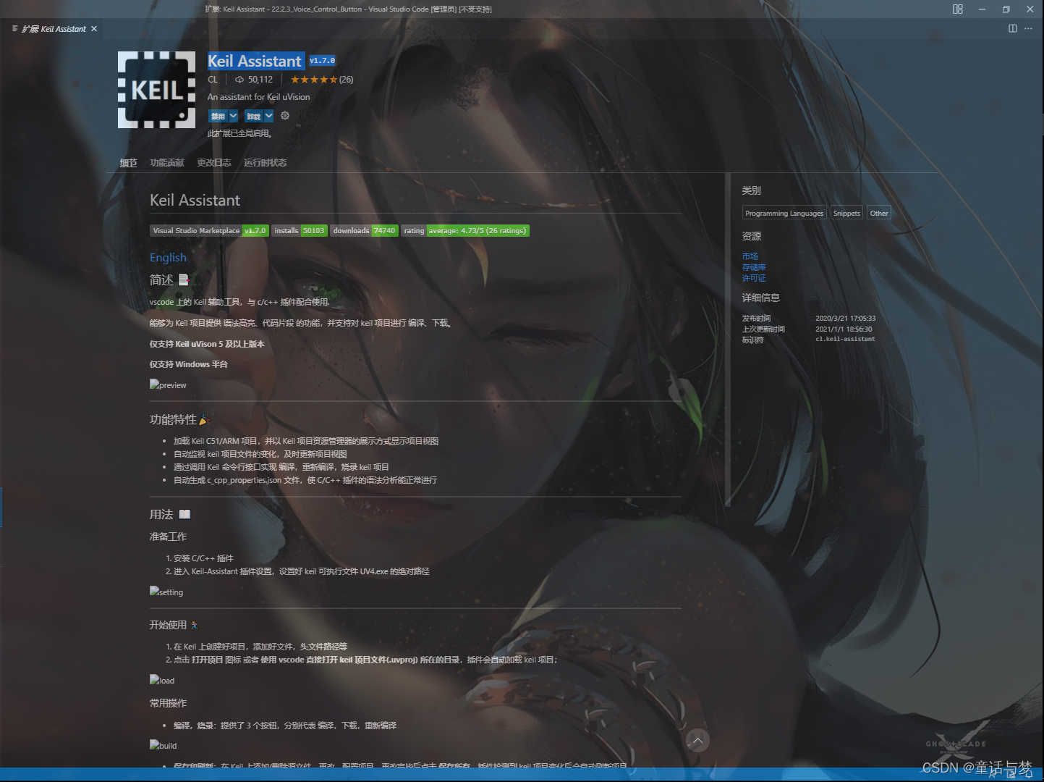Close the Keil Assistant extension tab
The image size is (1044, 782).
pos(94,29)
